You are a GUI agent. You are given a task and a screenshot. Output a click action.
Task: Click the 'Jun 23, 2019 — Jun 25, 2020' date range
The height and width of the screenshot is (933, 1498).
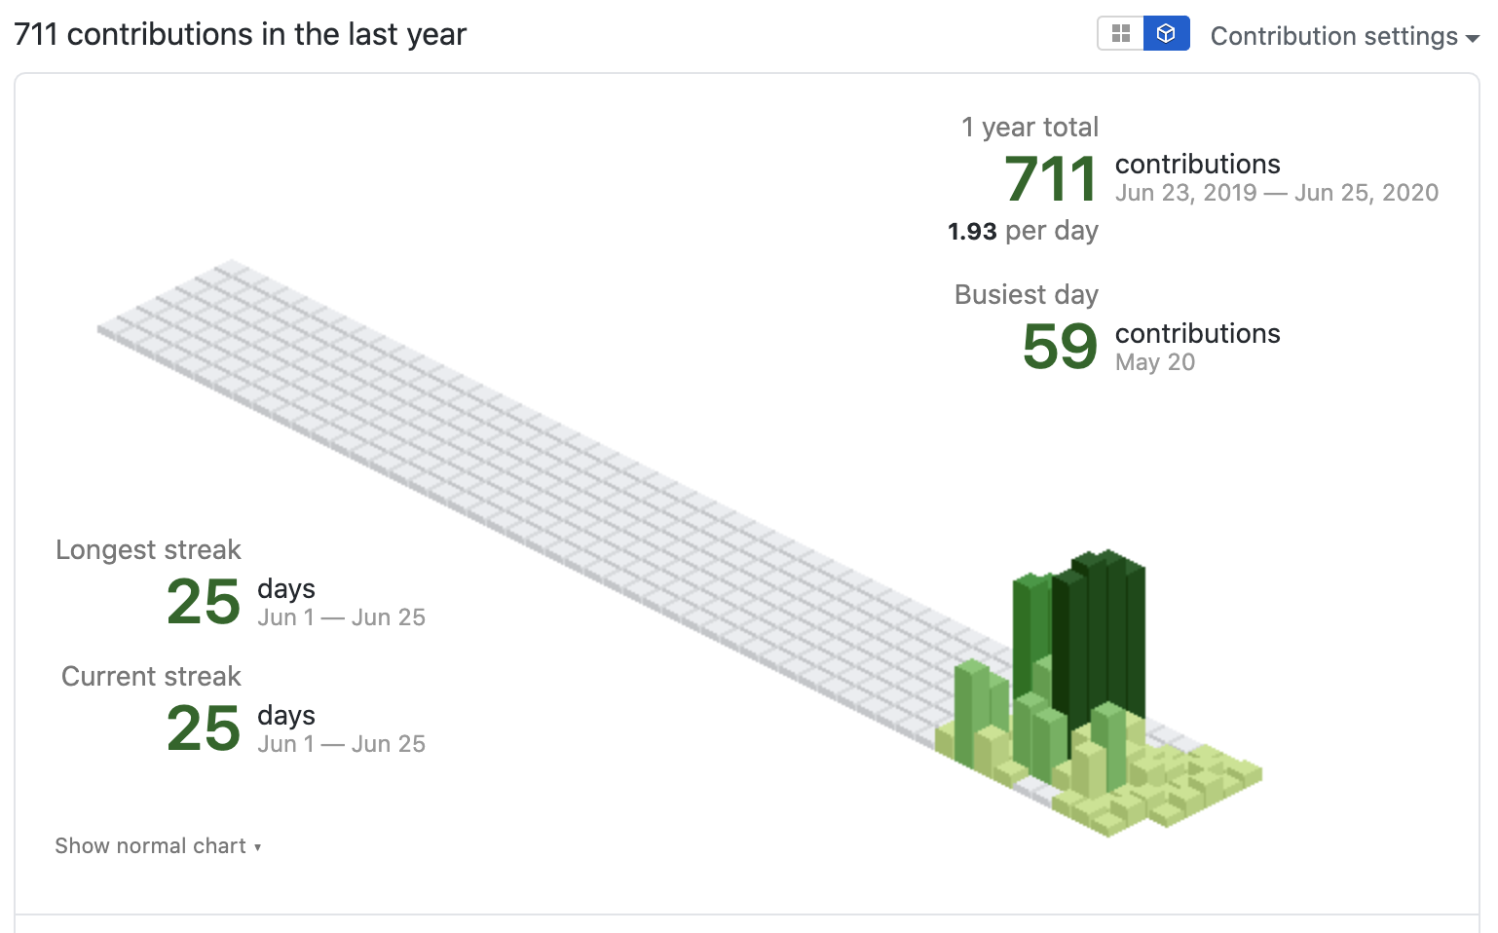pos(1276,193)
